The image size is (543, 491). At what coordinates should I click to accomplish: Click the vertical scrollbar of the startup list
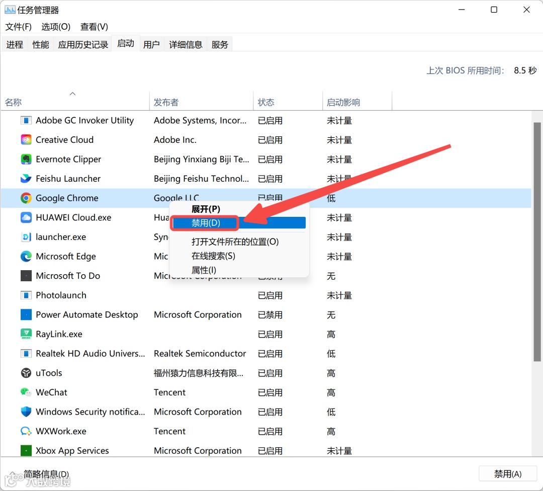pyautogui.click(x=537, y=241)
